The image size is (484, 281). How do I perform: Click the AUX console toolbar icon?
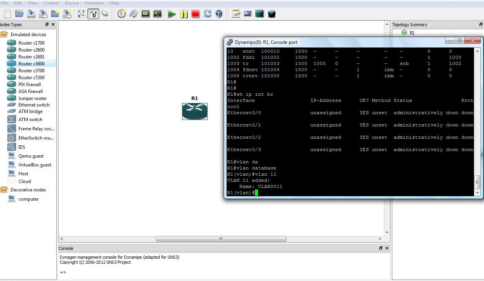click(x=146, y=14)
